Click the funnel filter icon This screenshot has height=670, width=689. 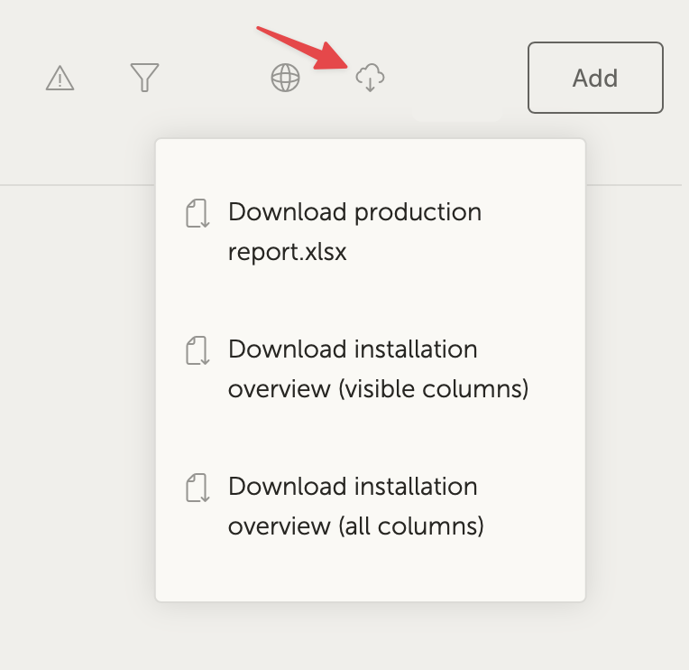point(144,79)
